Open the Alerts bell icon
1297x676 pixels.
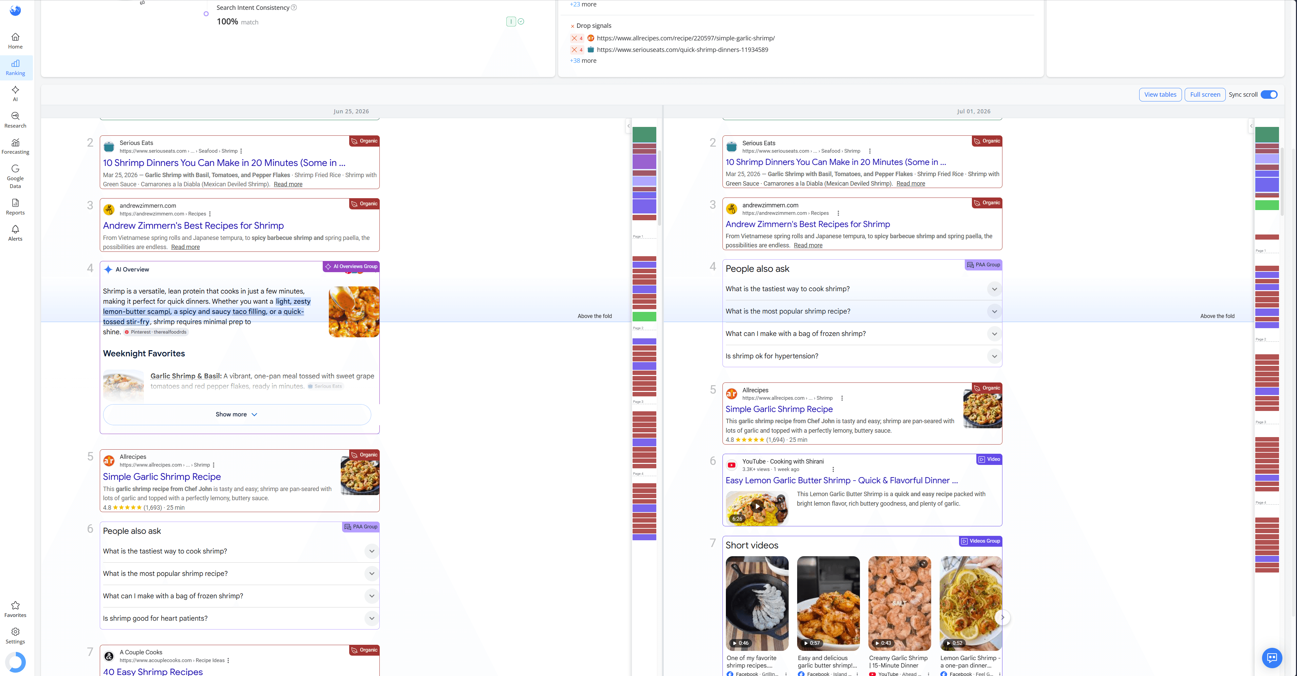15,233
